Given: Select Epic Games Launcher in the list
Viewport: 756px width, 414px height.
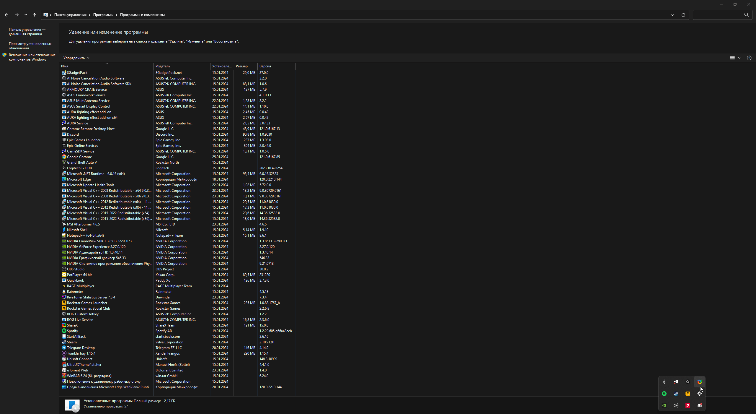Looking at the screenshot, I should point(178,140).
